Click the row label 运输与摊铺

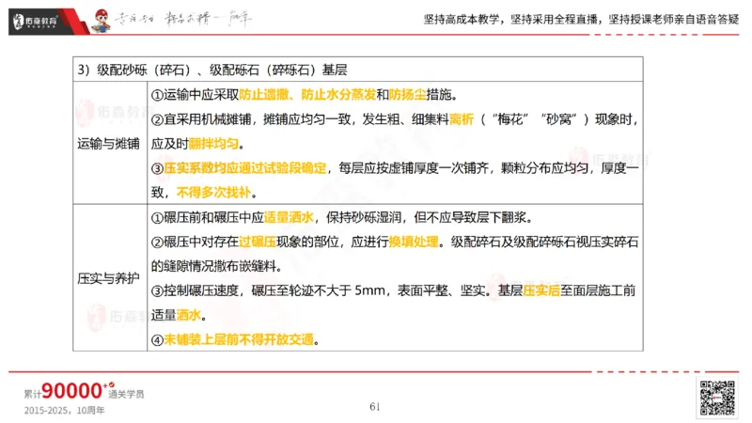pyautogui.click(x=108, y=144)
